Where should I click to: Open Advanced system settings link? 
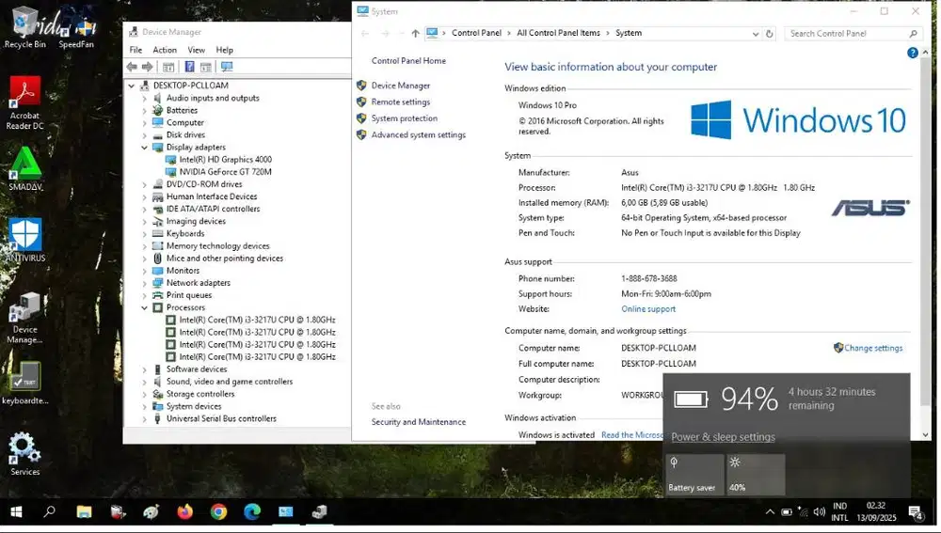[418, 135]
